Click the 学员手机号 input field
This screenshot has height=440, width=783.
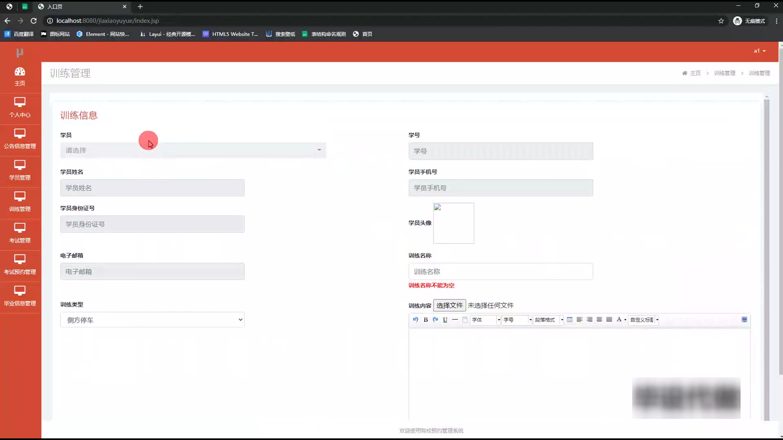coord(501,188)
